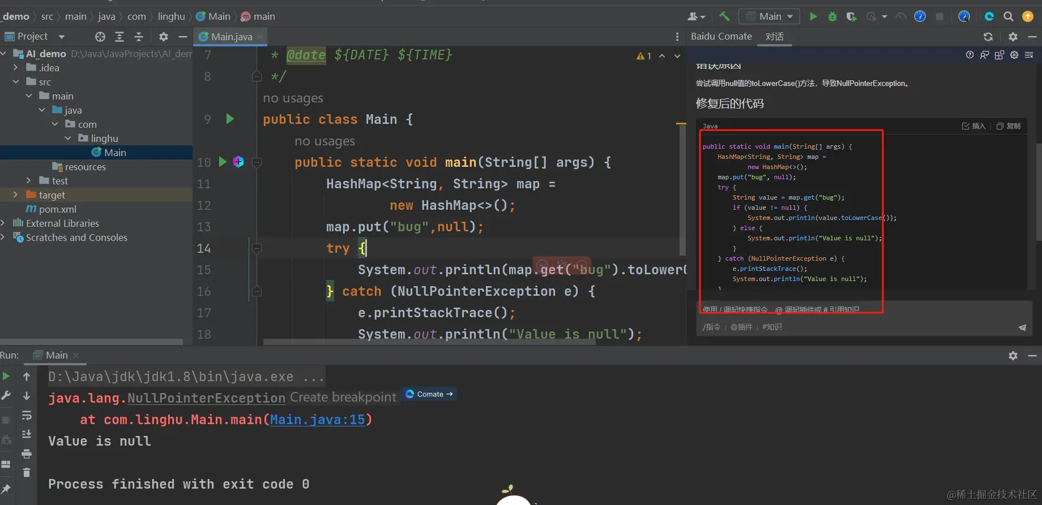
Task: Expand Scratches and Consoles node
Action: click(3, 237)
